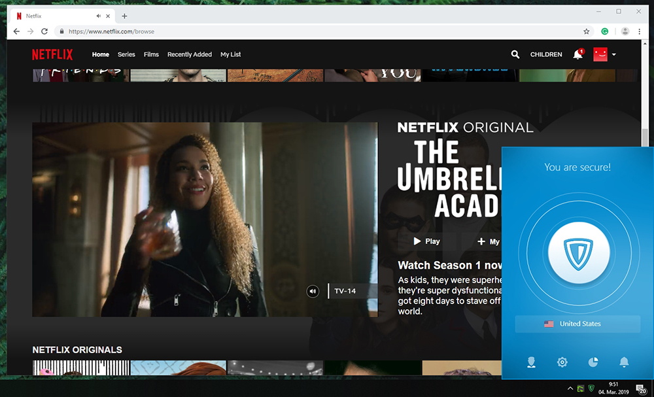Click the page vertical scrollbar thumb
Viewport: 654px width, 397px height.
(x=645, y=137)
